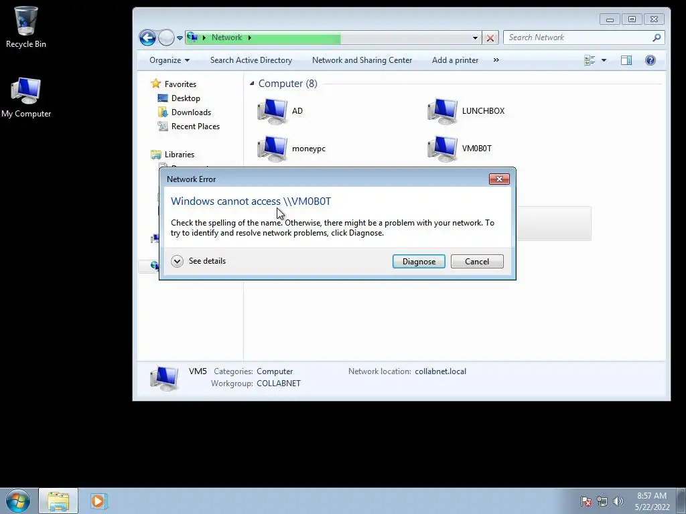
Task: Stop loading with the red X button
Action: pyautogui.click(x=490, y=38)
